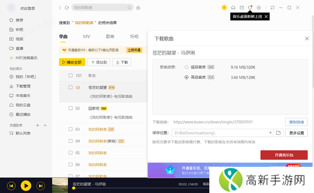Open 本地音乐 in the sidebar
314x193 pixels.
[20, 96]
